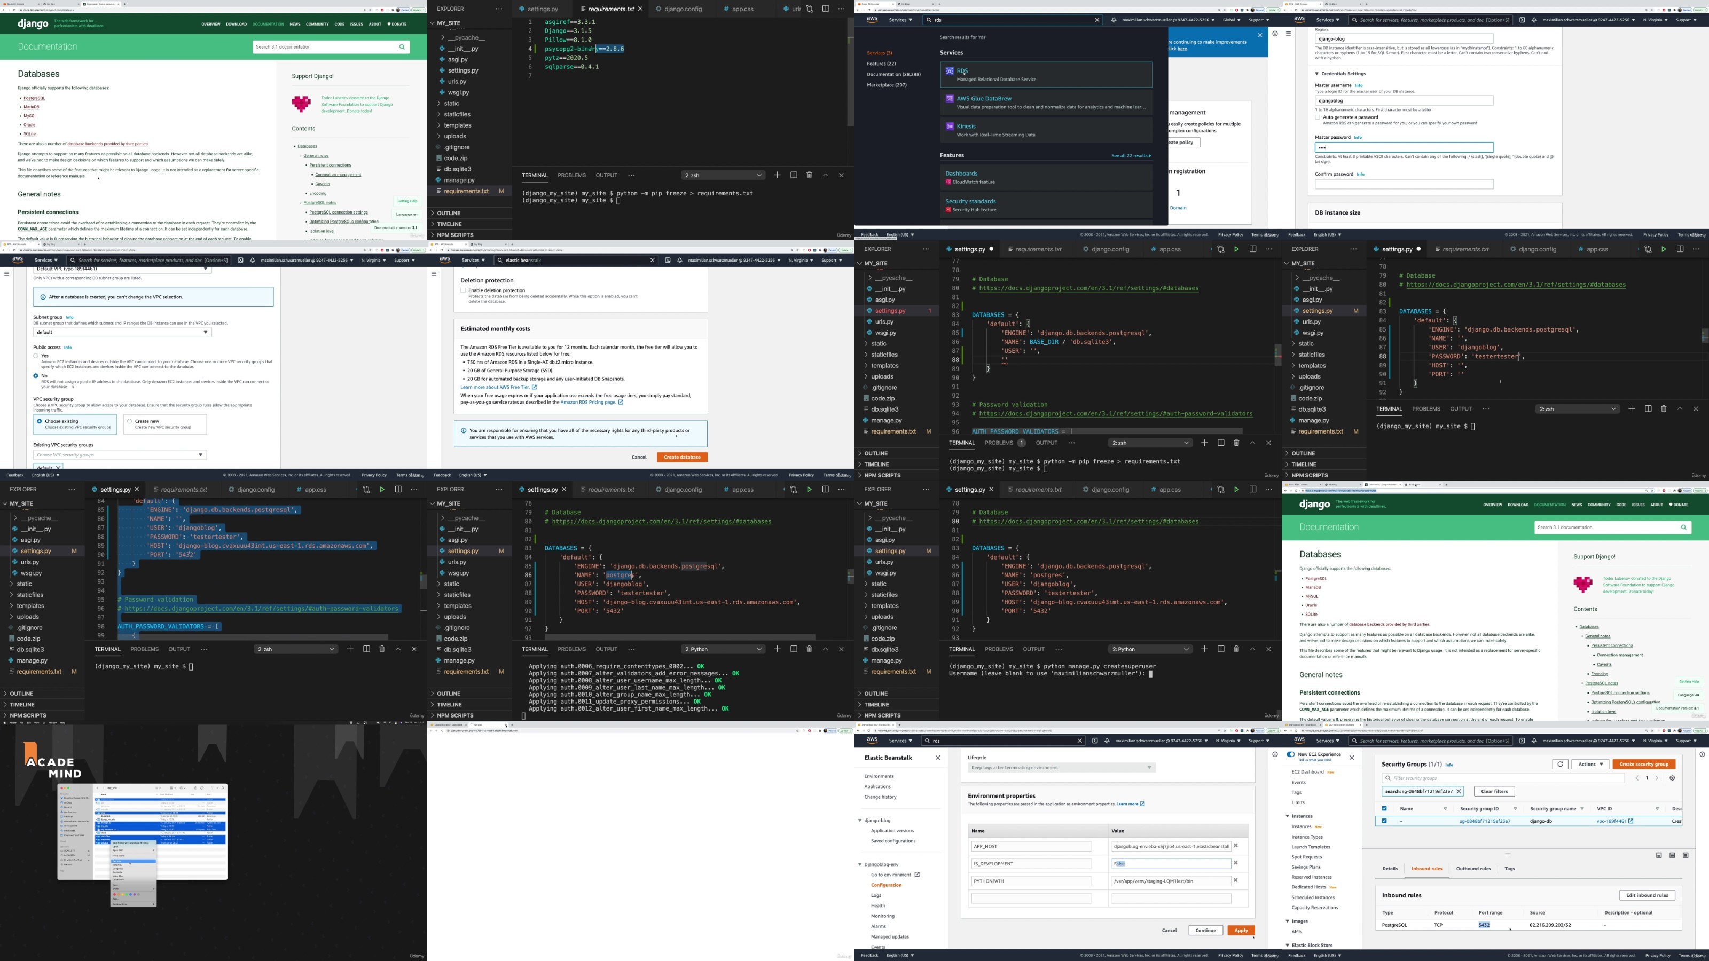
Task: Open the Actions dropdown for security groups
Action: (x=1589, y=764)
